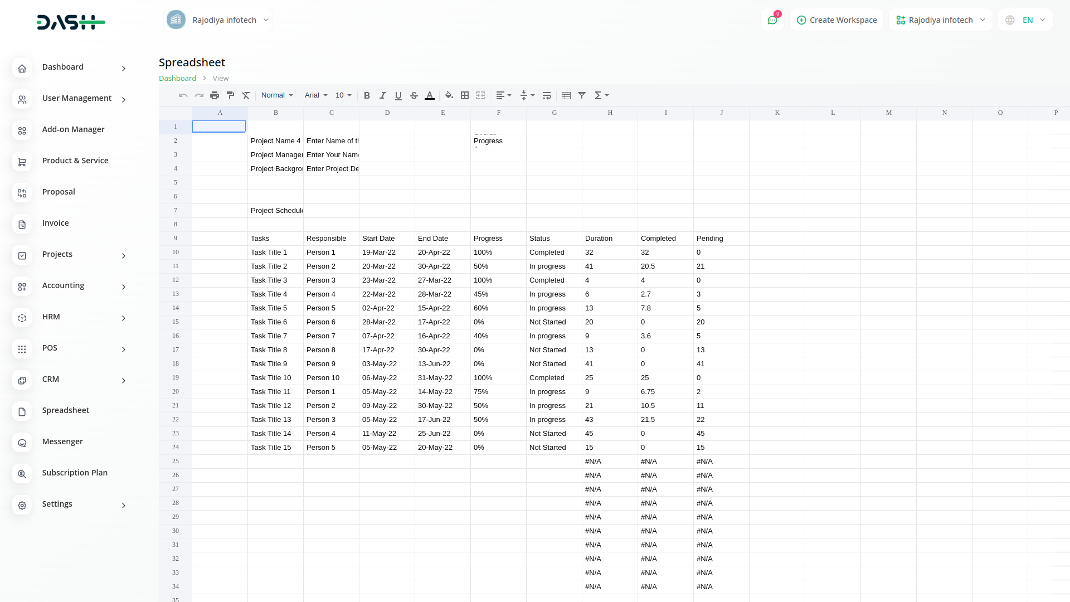Select the Print icon in the toolbar
The width and height of the screenshot is (1070, 602).
coord(215,95)
